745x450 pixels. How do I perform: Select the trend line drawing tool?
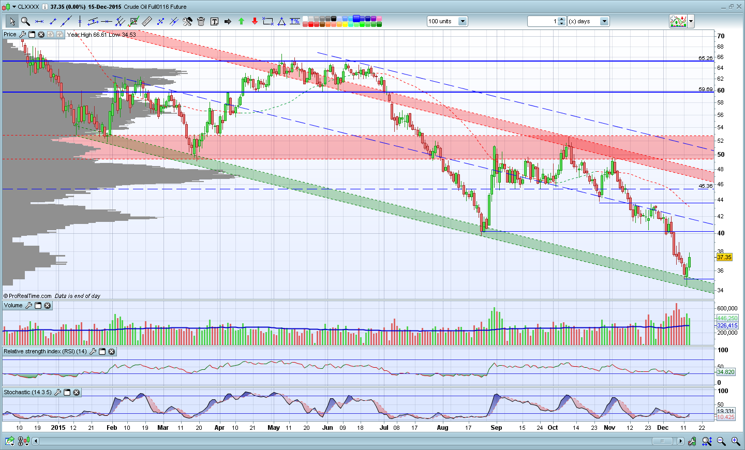[x=66, y=21]
